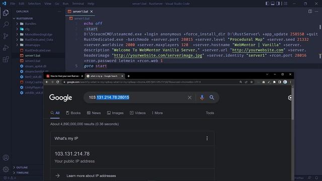Toggle secondary side bar in VS Code
Image resolution: width=322 pixels, height=181 pixels.
[278, 4]
